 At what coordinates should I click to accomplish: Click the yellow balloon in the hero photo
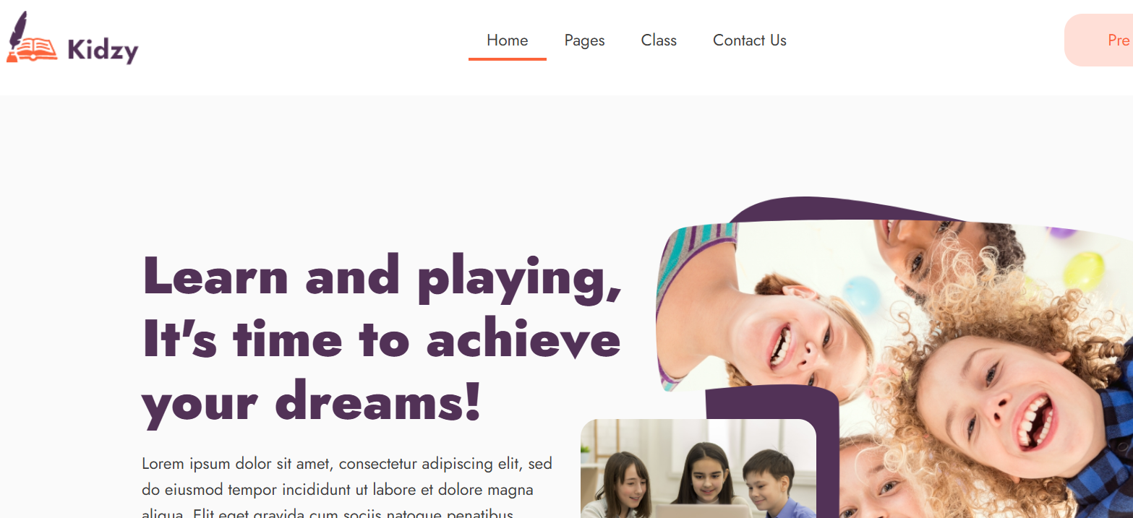pos(1083,271)
